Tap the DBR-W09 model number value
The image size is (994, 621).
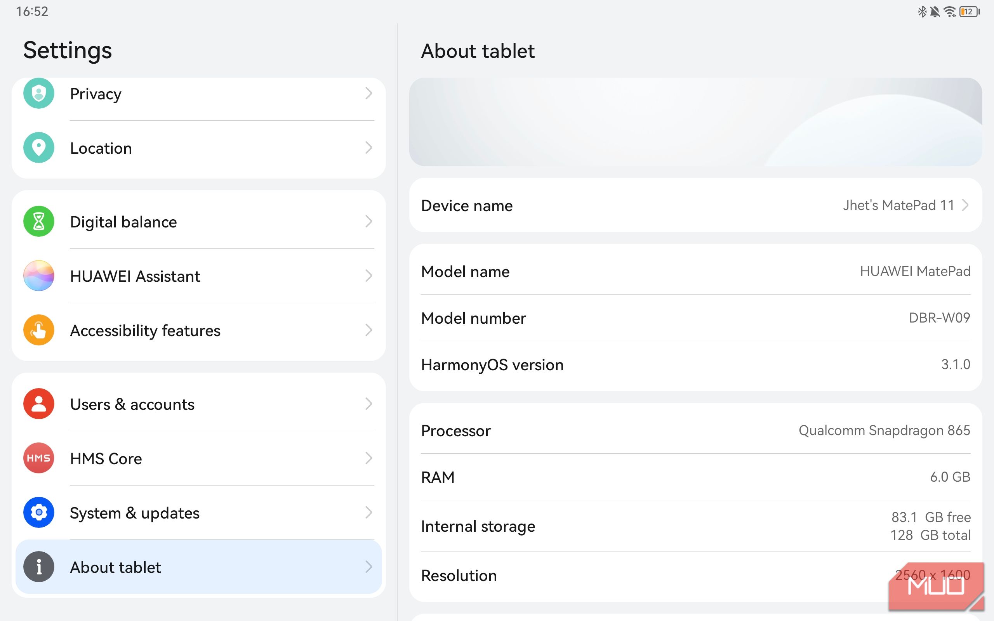[x=939, y=317]
